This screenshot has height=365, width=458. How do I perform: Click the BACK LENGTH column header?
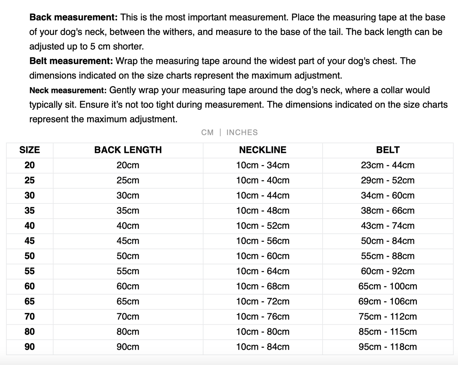point(128,150)
